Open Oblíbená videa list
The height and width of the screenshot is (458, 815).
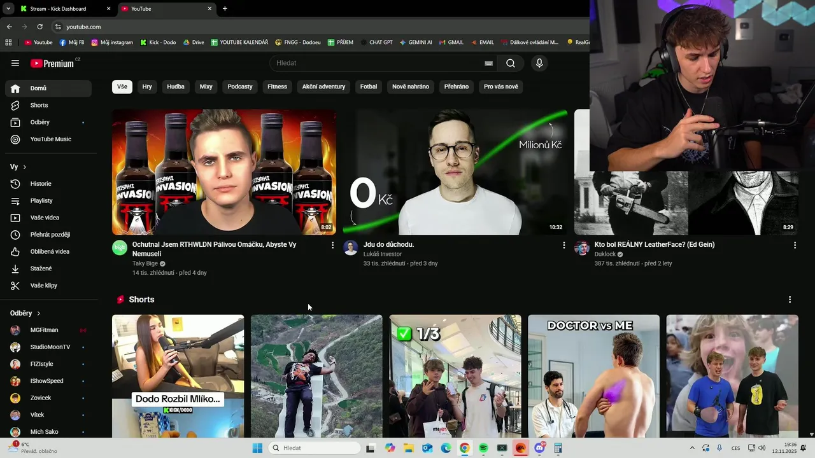pos(48,251)
